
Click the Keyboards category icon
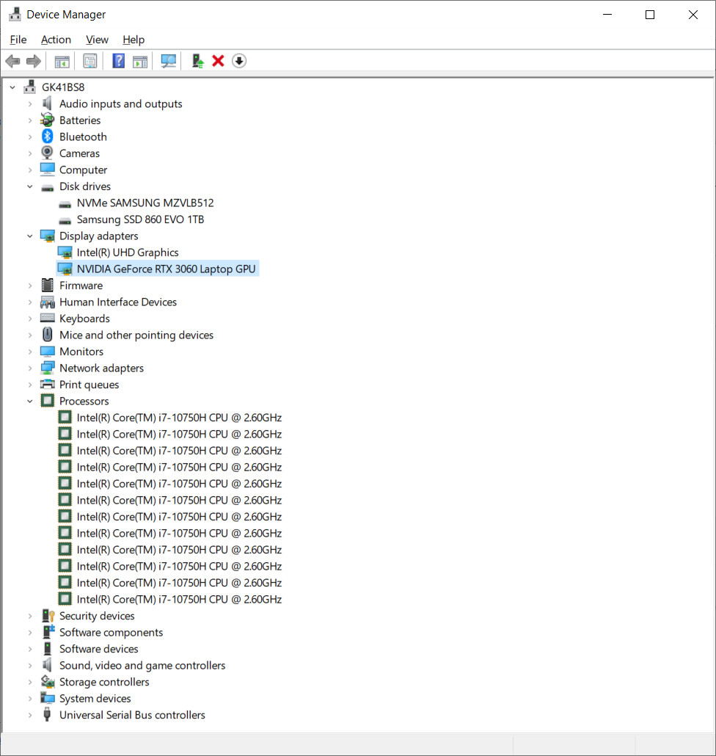(x=47, y=319)
